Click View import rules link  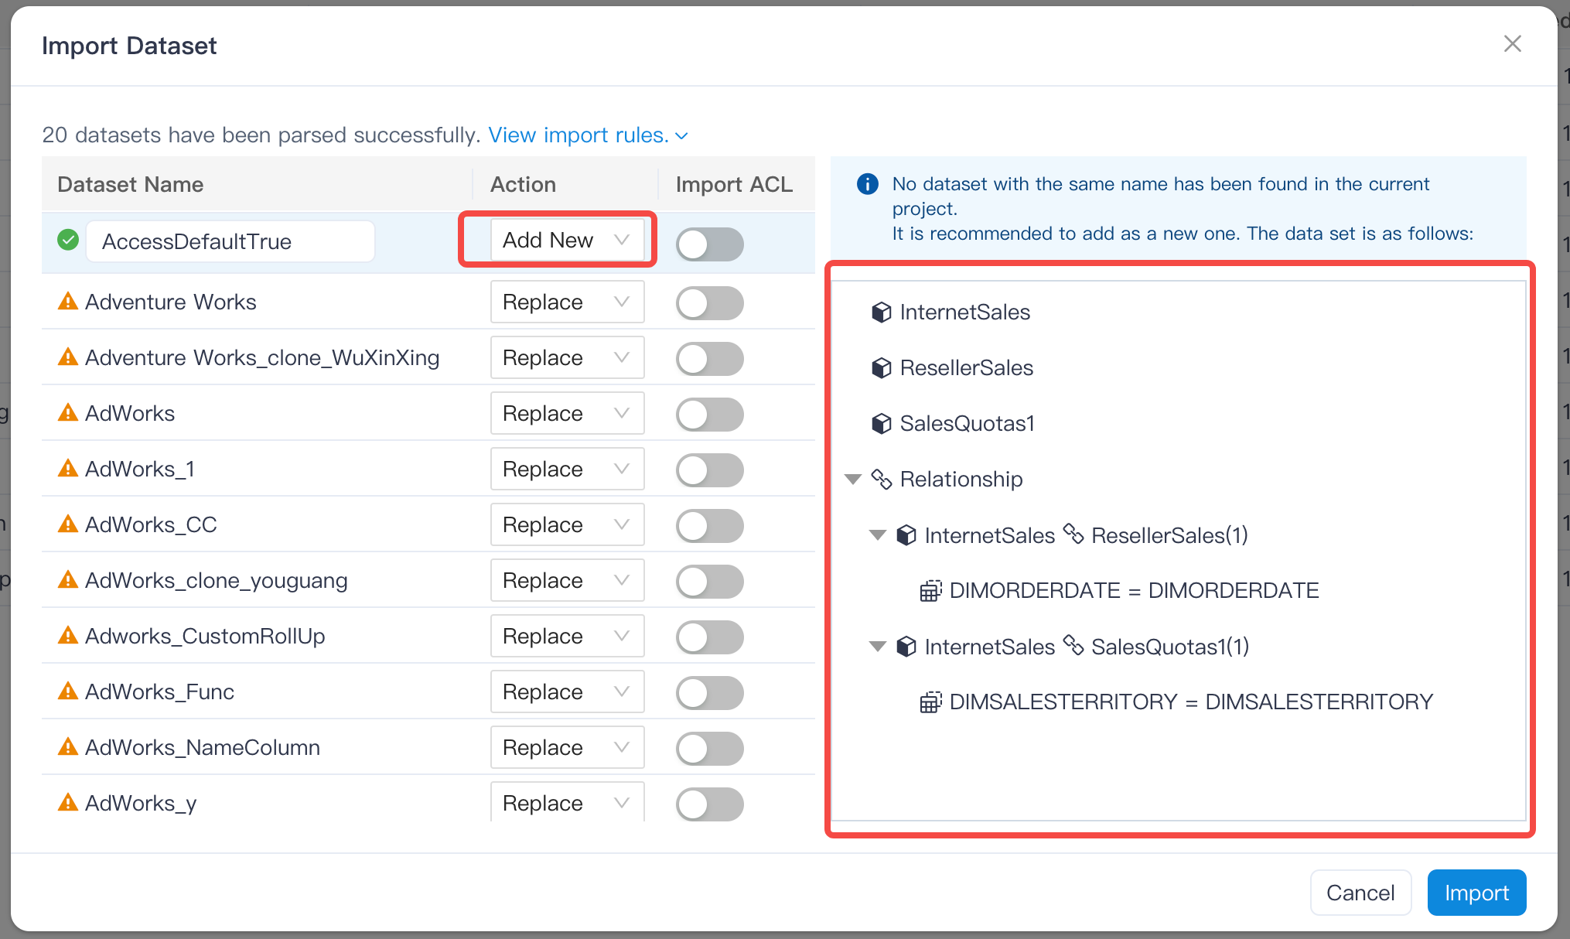(588, 135)
